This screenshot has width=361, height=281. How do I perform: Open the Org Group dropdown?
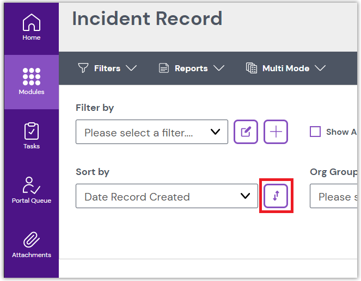coord(334,196)
